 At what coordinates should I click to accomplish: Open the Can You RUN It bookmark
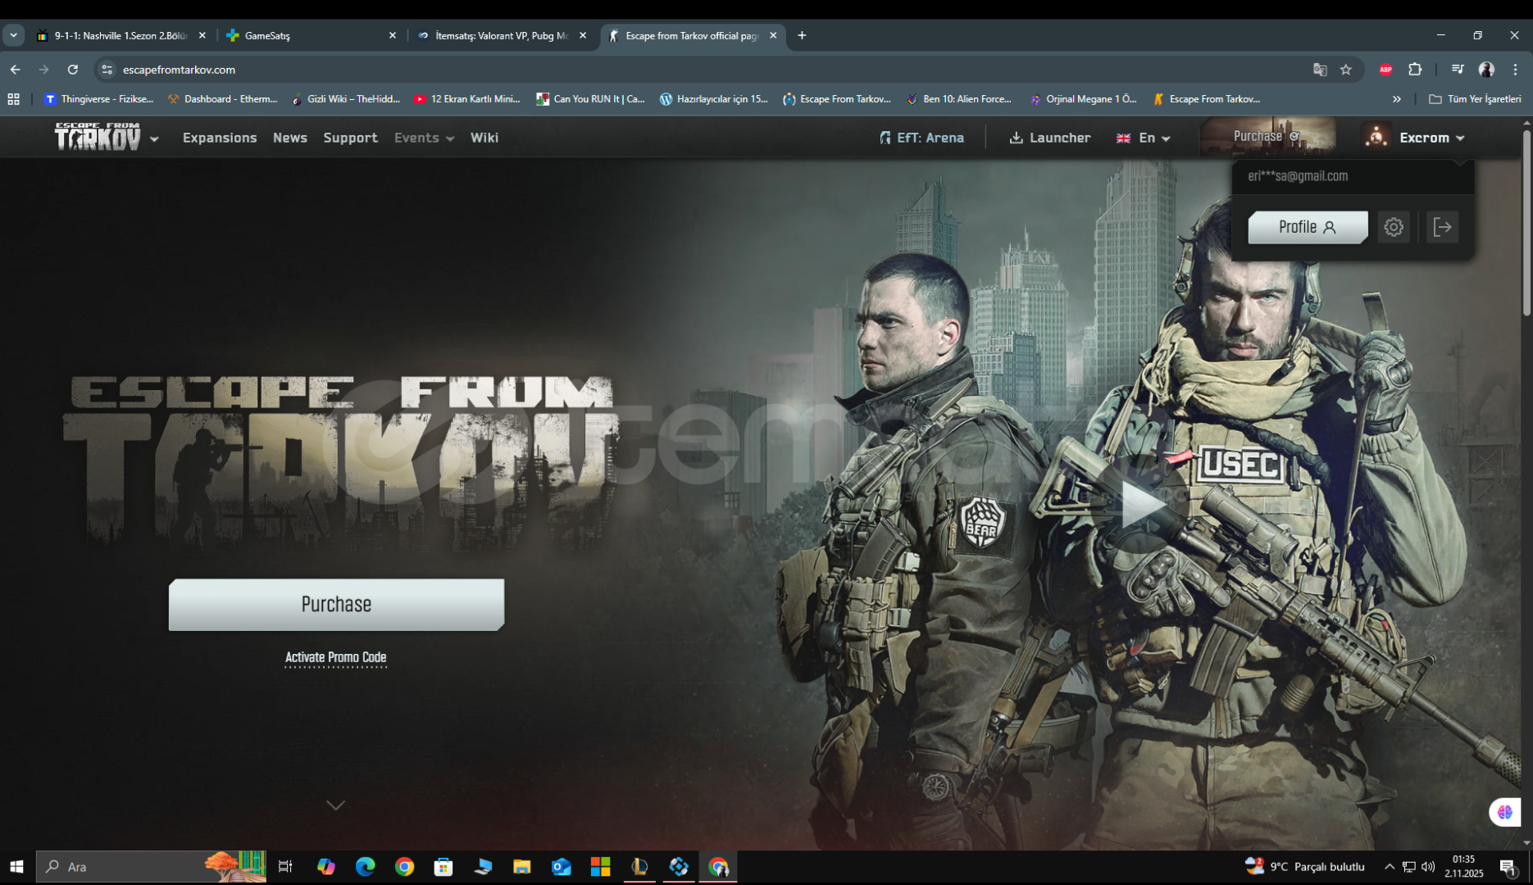(590, 99)
